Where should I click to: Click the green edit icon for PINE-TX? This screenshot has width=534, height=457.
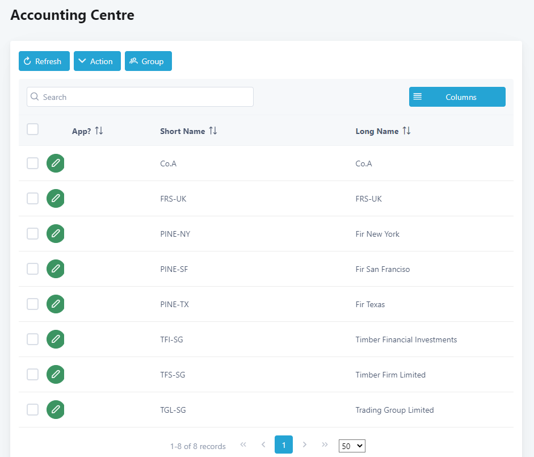coord(55,304)
